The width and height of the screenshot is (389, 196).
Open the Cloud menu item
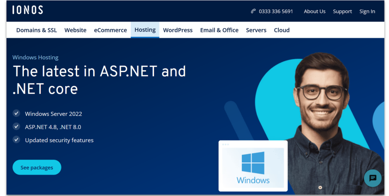[x=282, y=30]
